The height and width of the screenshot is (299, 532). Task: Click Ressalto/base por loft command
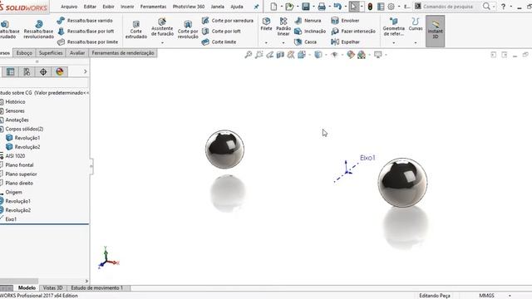coord(86,32)
